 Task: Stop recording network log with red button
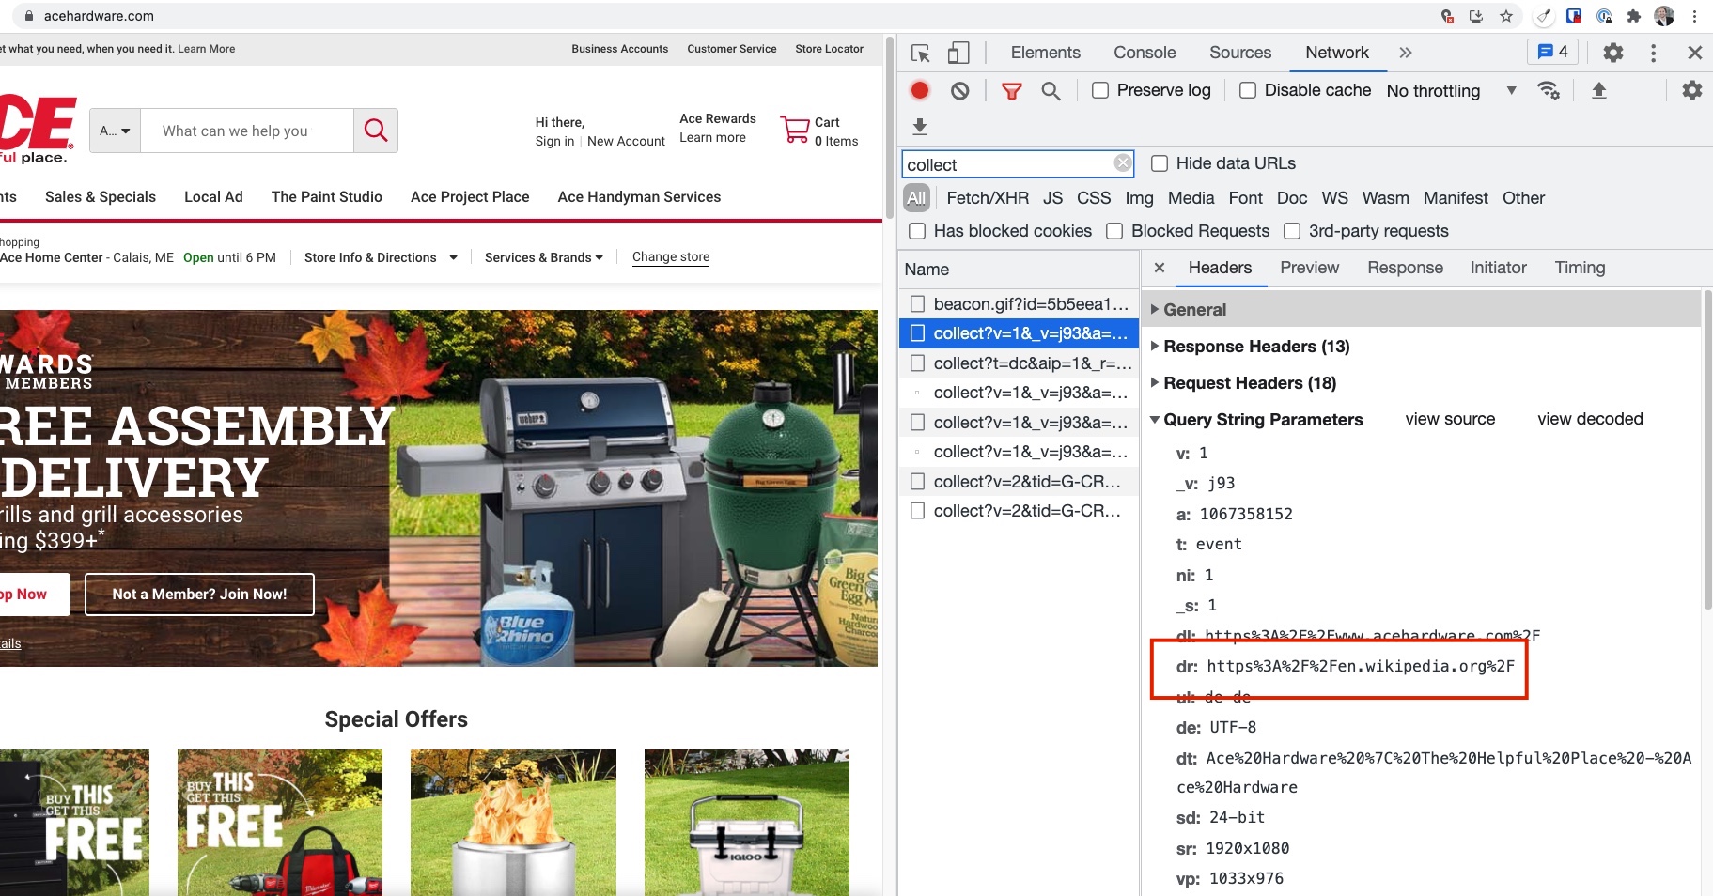(x=920, y=90)
